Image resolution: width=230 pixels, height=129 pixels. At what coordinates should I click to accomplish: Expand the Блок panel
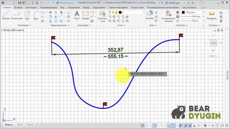click(x=153, y=25)
